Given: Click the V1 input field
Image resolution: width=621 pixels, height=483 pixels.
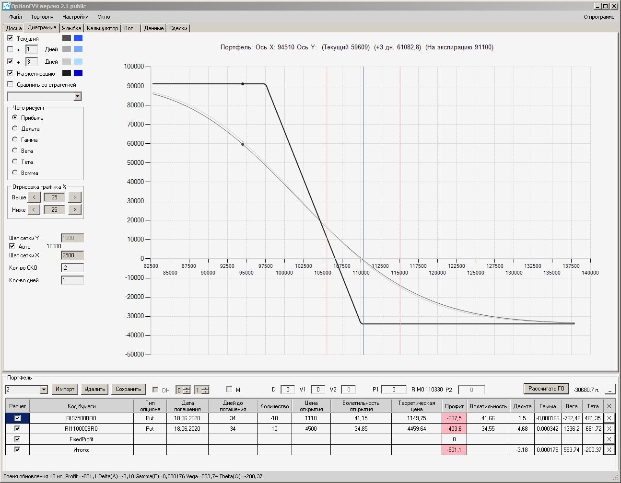Looking at the screenshot, I should 318,390.
